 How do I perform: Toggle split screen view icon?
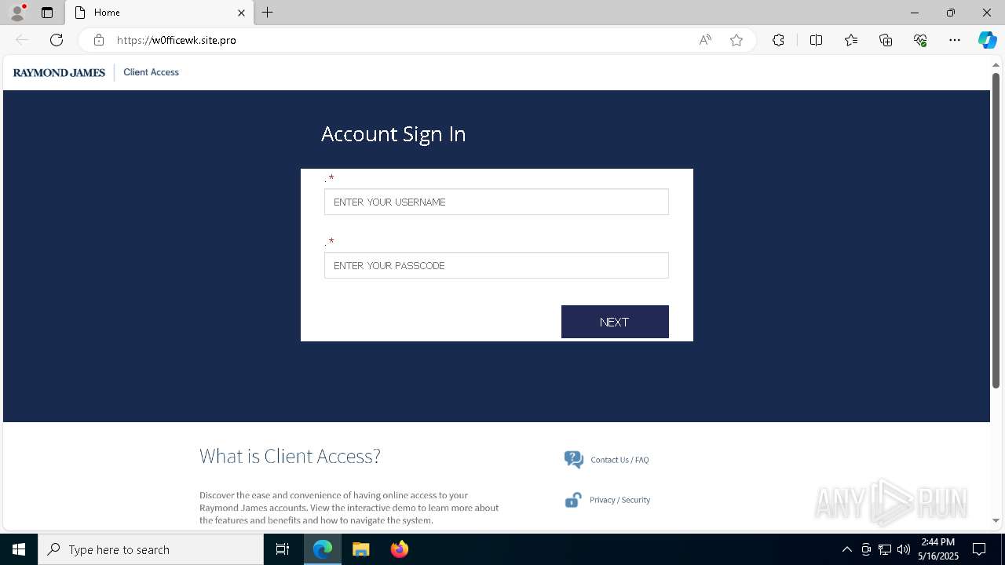click(816, 40)
